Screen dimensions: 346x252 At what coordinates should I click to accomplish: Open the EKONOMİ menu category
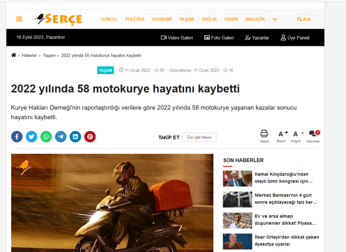162,19
